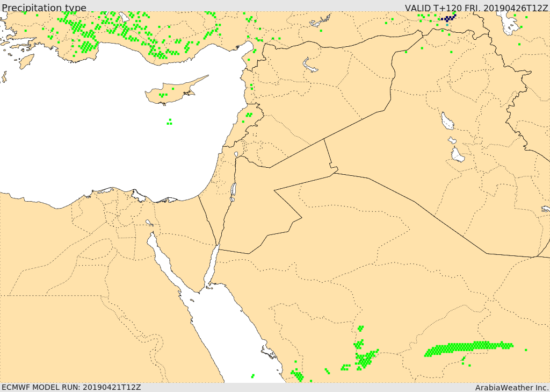Click the 'VALID T+120 FRI. 20190426T12Z' label
This screenshot has height=392, width=550.
point(476,8)
